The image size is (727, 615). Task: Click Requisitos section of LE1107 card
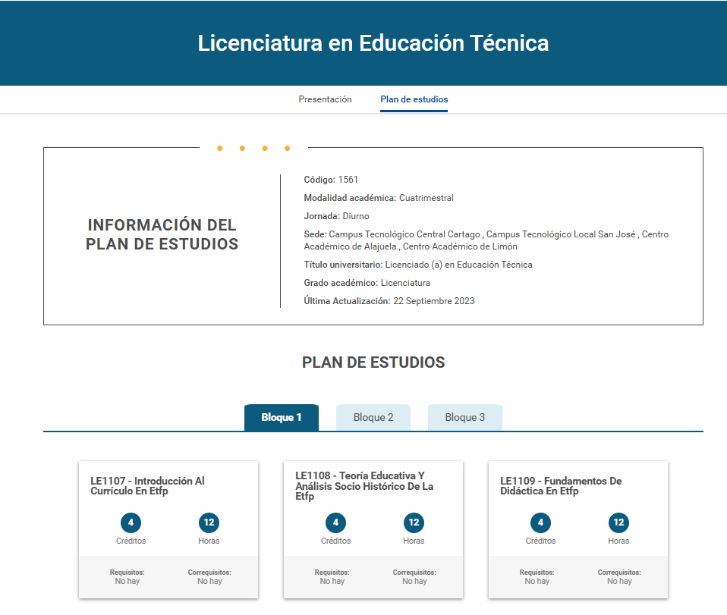pyautogui.click(x=127, y=577)
